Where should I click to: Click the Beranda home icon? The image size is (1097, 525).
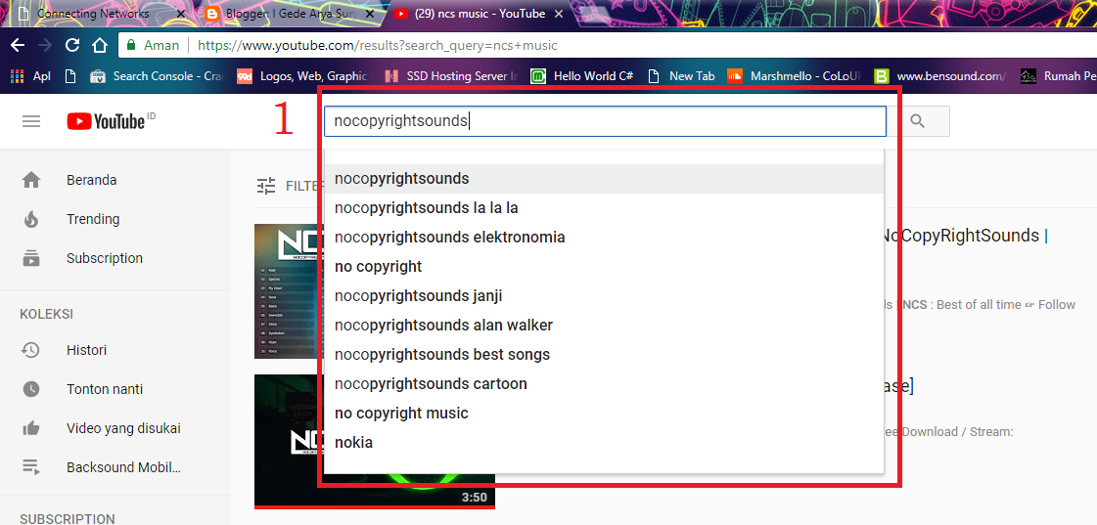30,180
